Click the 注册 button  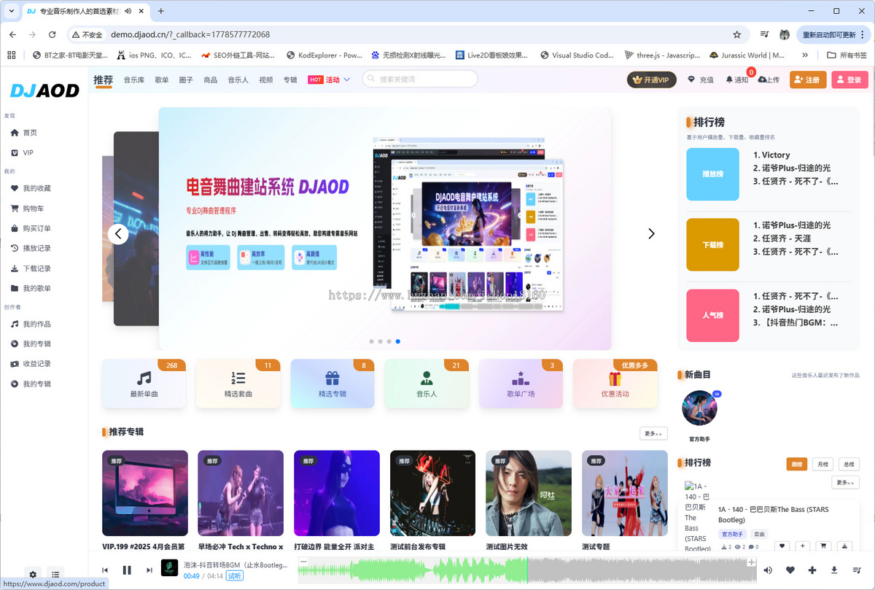(808, 79)
